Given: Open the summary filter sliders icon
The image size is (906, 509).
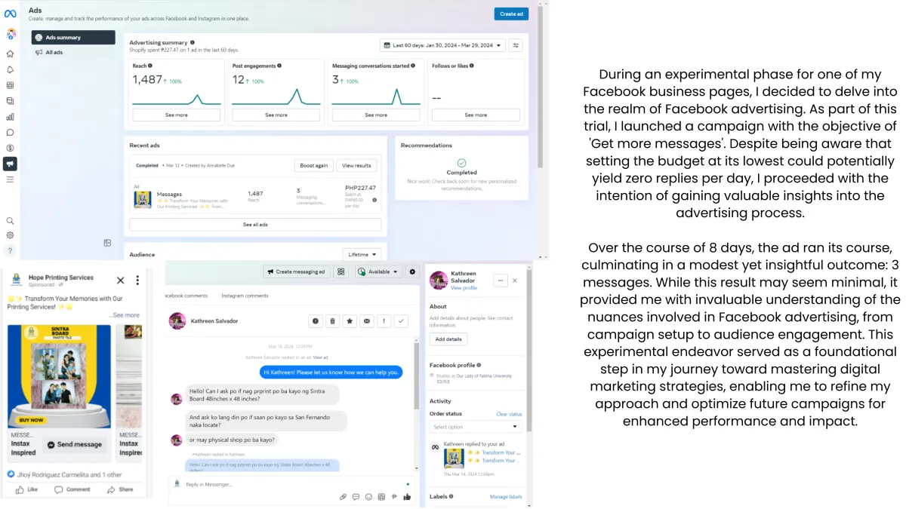Looking at the screenshot, I should pyautogui.click(x=516, y=45).
